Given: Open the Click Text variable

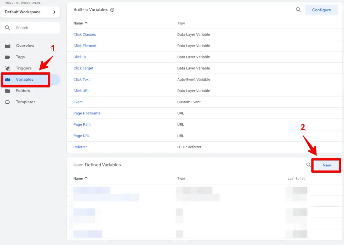Looking at the screenshot, I should pyautogui.click(x=81, y=79).
